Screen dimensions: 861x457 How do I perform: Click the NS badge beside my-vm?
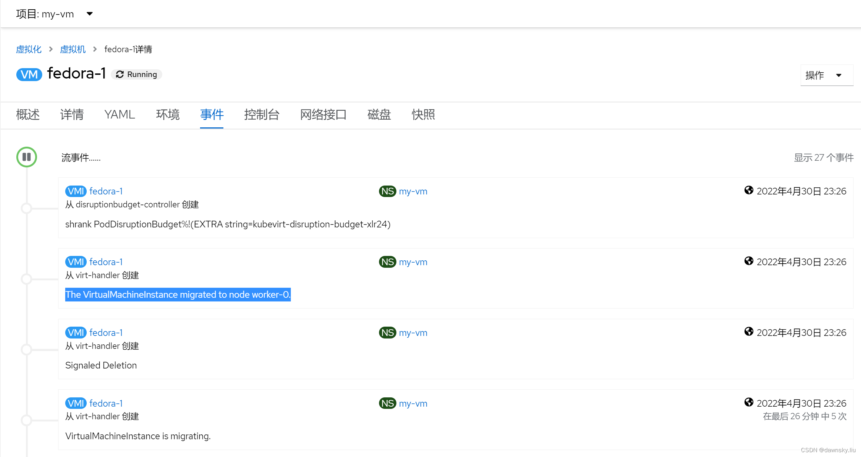point(387,191)
